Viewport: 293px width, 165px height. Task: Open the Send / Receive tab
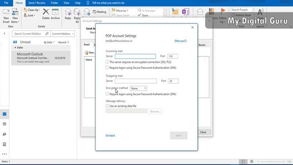click(37, 3)
